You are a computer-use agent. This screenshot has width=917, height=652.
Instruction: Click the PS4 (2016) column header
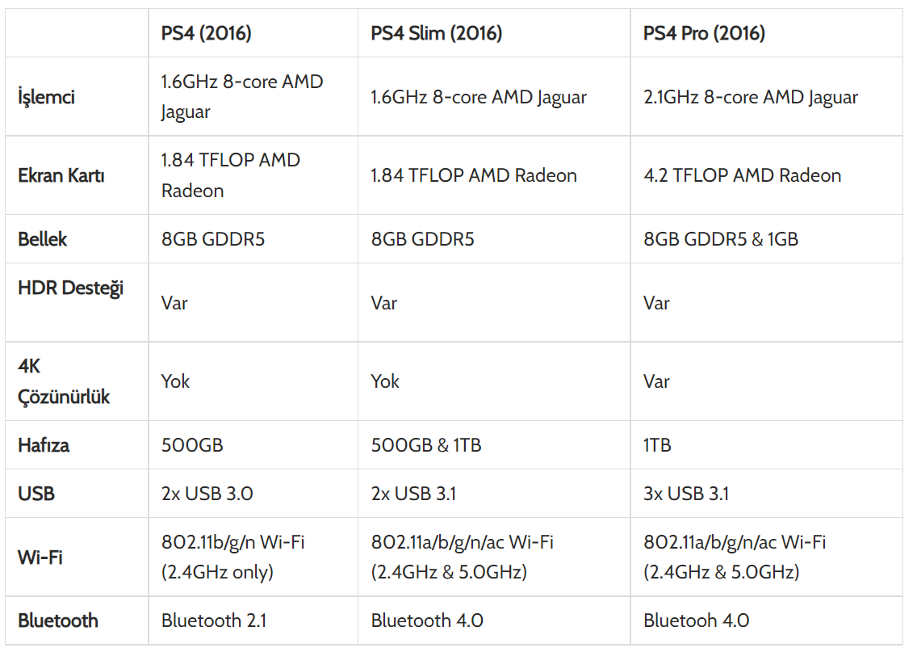click(x=206, y=33)
